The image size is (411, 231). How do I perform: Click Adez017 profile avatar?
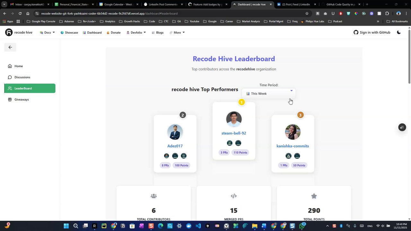coord(175,132)
